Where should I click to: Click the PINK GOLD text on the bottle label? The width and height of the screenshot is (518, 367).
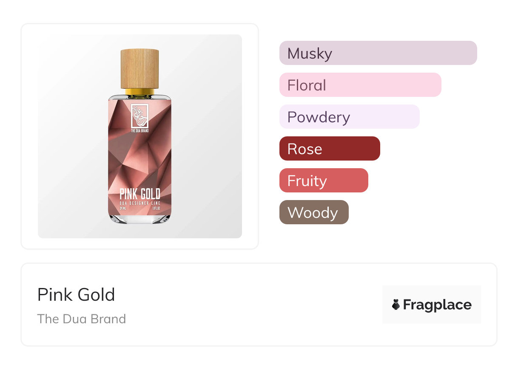point(139,195)
